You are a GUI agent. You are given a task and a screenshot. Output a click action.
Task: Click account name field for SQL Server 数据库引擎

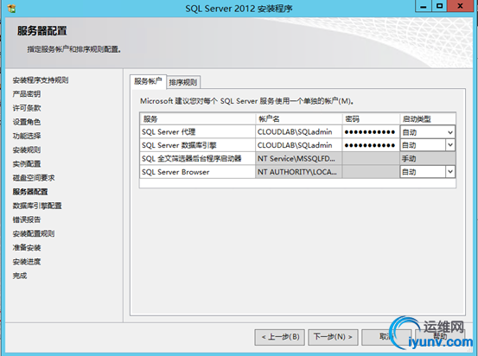pyautogui.click(x=298, y=145)
